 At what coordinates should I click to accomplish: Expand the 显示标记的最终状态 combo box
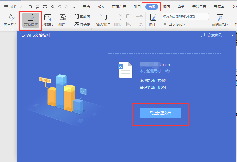tap(207, 16)
